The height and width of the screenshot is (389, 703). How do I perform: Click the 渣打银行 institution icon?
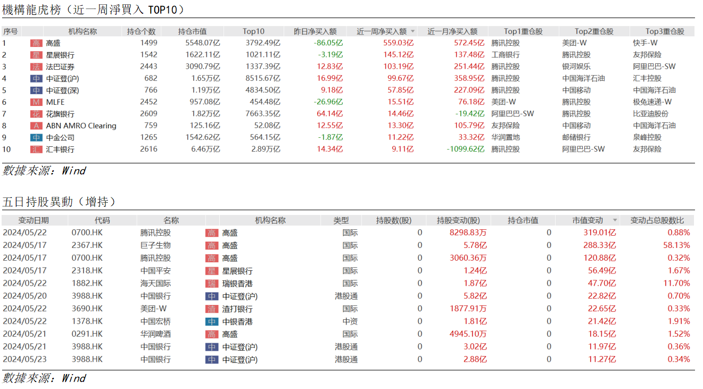(x=212, y=309)
